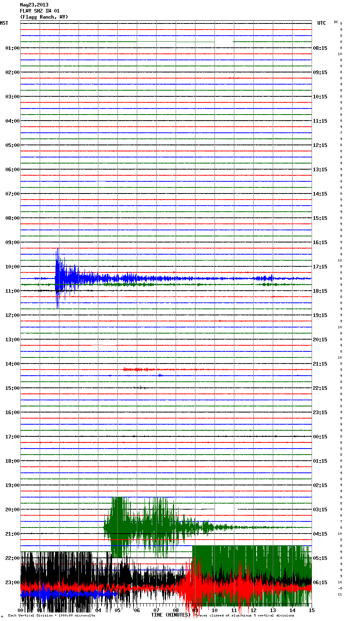
Task: Click the 21:15 UTC time label
Action: click(x=320, y=364)
